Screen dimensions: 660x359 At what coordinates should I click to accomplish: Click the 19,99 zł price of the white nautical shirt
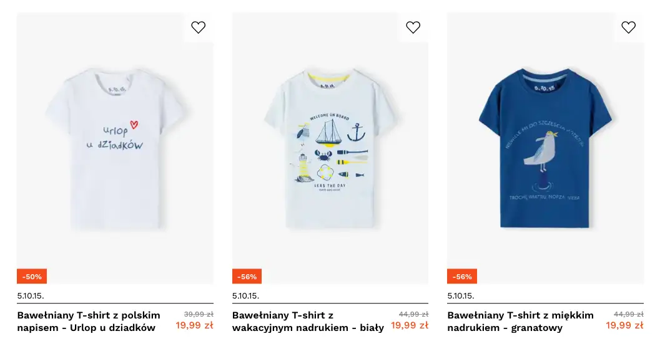[410, 325]
